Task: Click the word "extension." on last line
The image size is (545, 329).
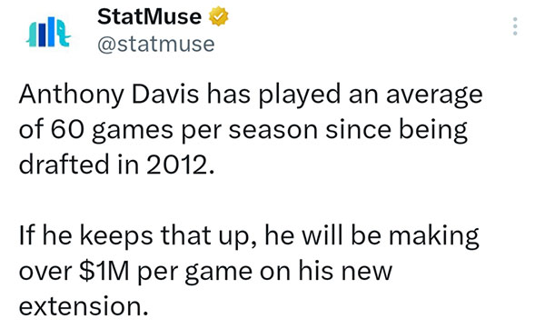Action: coord(84,306)
